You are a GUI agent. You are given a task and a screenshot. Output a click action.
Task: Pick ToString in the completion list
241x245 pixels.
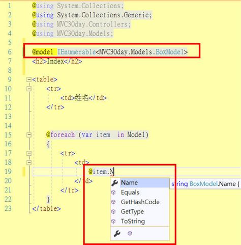coord(133,221)
